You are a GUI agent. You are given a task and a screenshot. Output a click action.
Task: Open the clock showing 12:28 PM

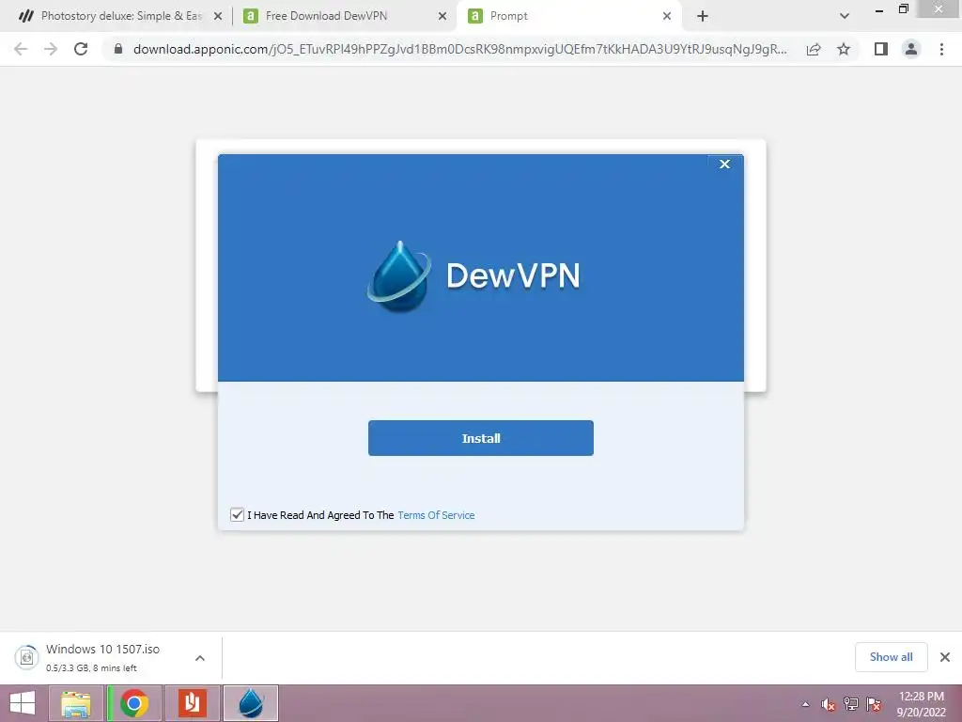click(x=921, y=703)
